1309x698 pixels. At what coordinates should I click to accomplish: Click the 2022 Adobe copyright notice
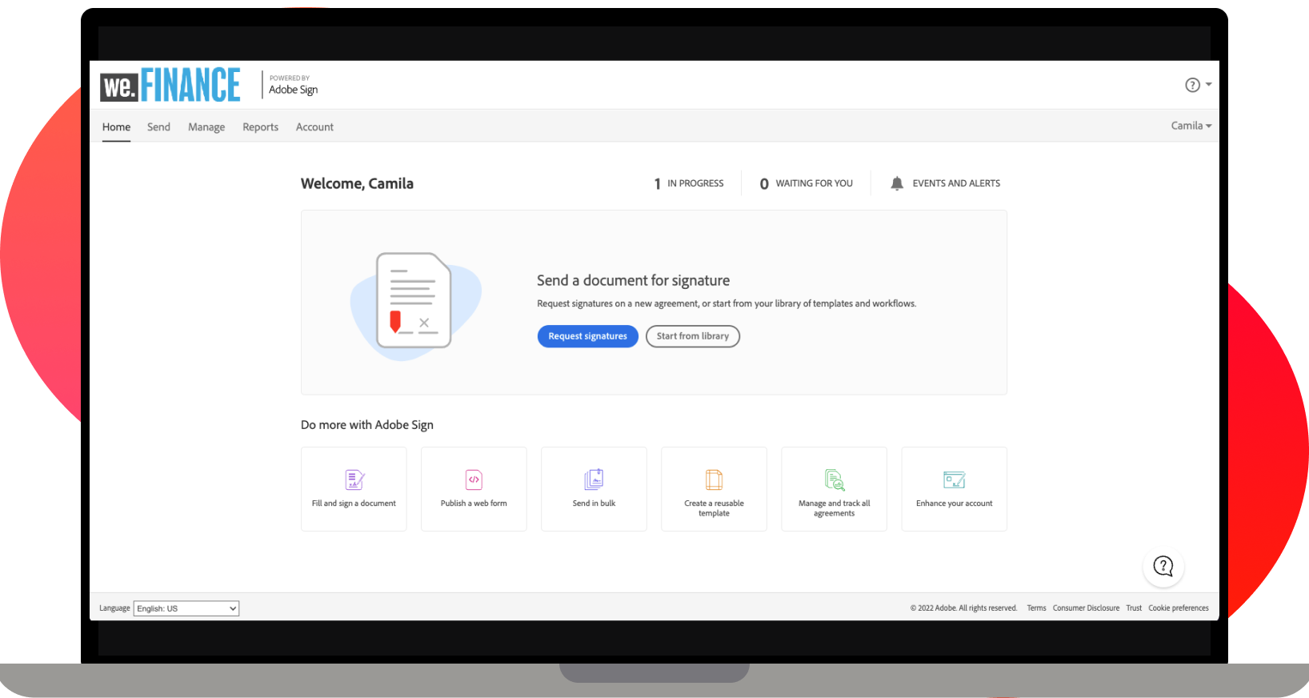(x=963, y=608)
